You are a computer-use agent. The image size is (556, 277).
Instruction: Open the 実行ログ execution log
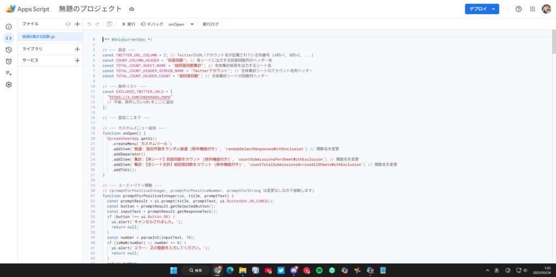pos(211,24)
